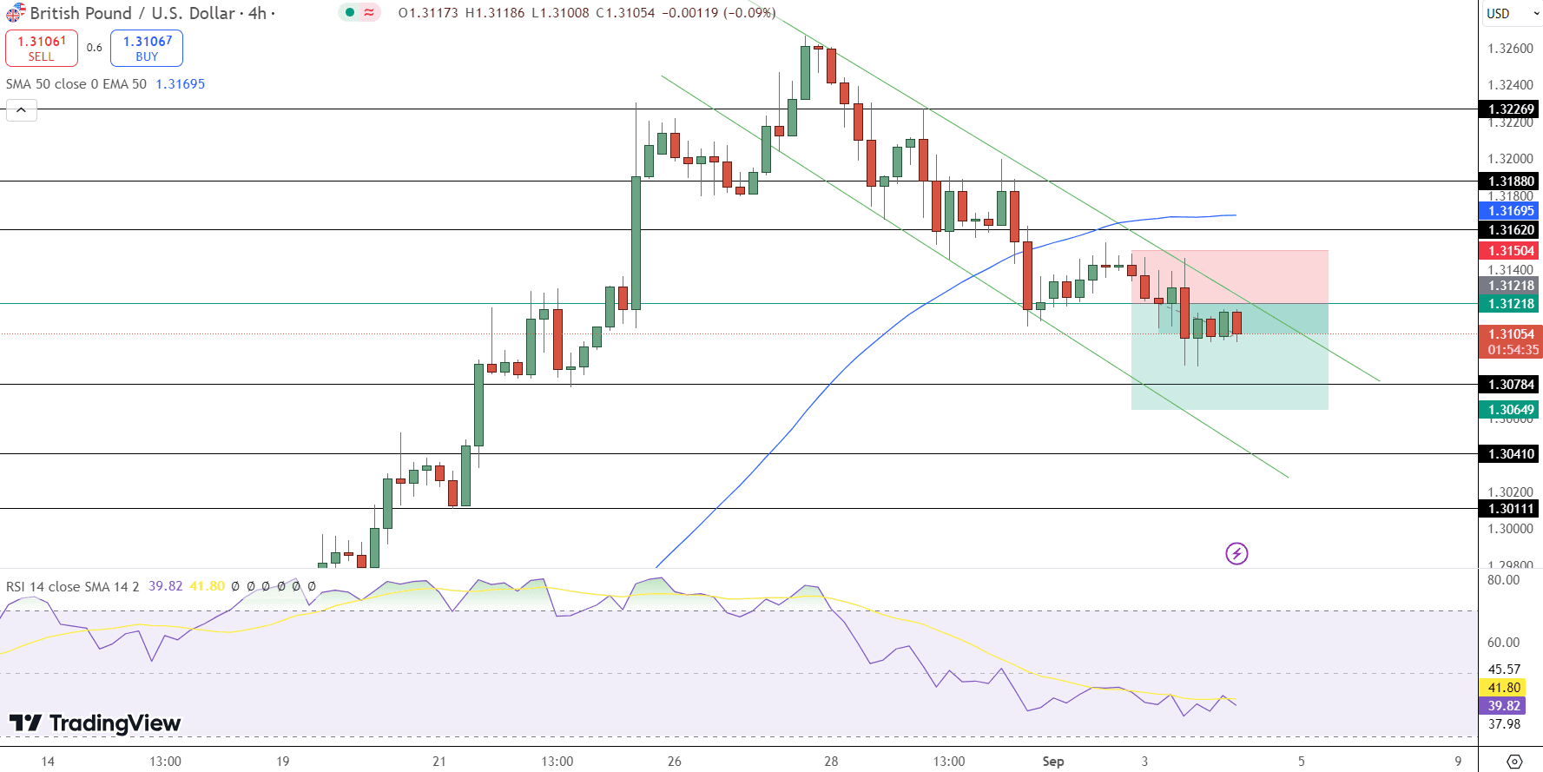Select the SMA 50 close 0 EMA 50 legend
Image resolution: width=1543 pixels, height=772 pixels.
tap(76, 84)
